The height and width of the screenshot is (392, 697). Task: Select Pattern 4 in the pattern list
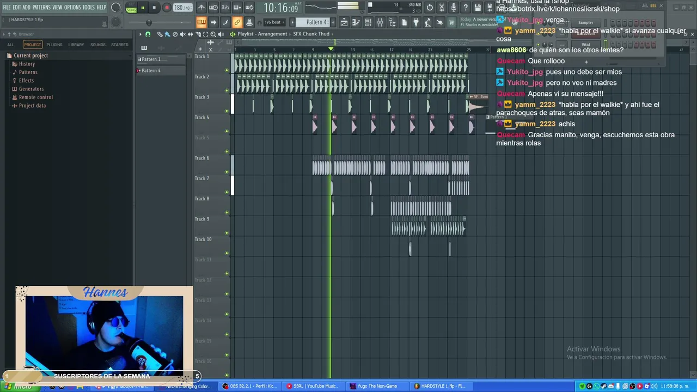click(x=161, y=71)
